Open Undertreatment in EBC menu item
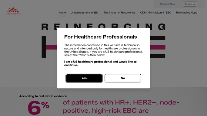 [x=85, y=13]
